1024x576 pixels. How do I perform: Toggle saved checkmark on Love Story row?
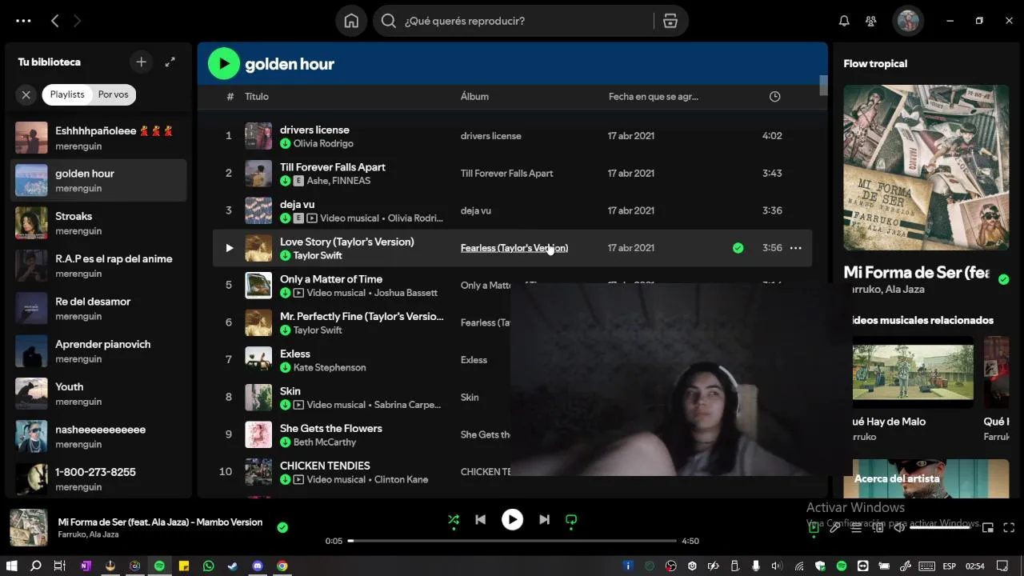point(738,248)
